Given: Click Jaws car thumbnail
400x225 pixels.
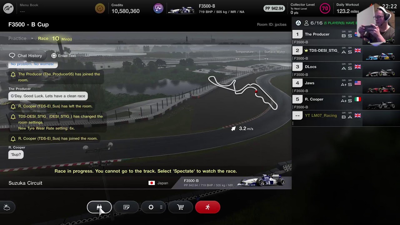Looking at the screenshot, I should click(x=380, y=89).
